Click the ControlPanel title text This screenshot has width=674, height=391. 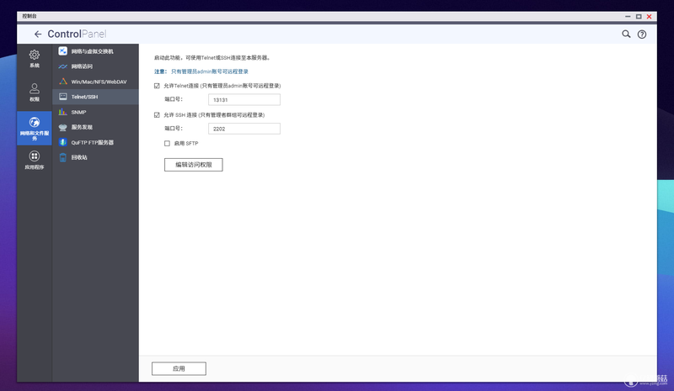click(77, 34)
